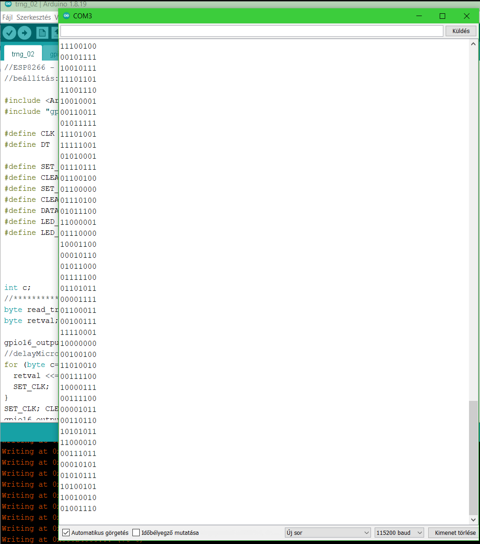
Task: Click the scroll down arrow in serial output
Action: pos(473,519)
